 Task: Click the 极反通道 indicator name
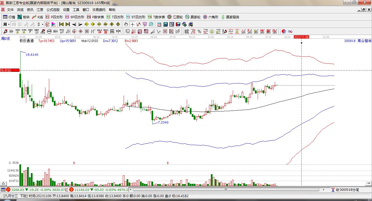click(x=27, y=41)
